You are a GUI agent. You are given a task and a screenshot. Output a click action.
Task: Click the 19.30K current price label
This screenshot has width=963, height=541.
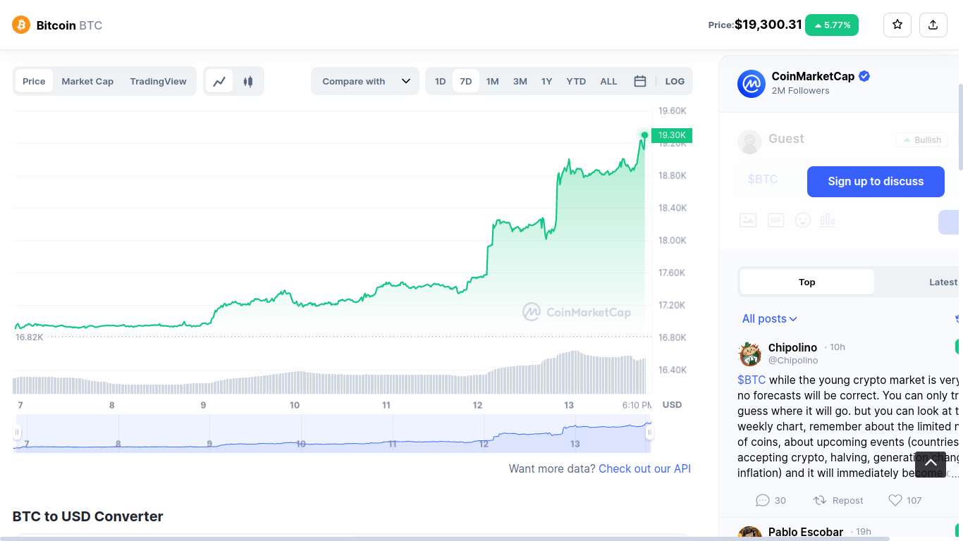pyautogui.click(x=672, y=135)
